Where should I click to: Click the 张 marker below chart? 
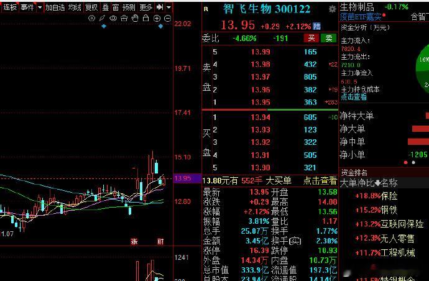pos(134,241)
